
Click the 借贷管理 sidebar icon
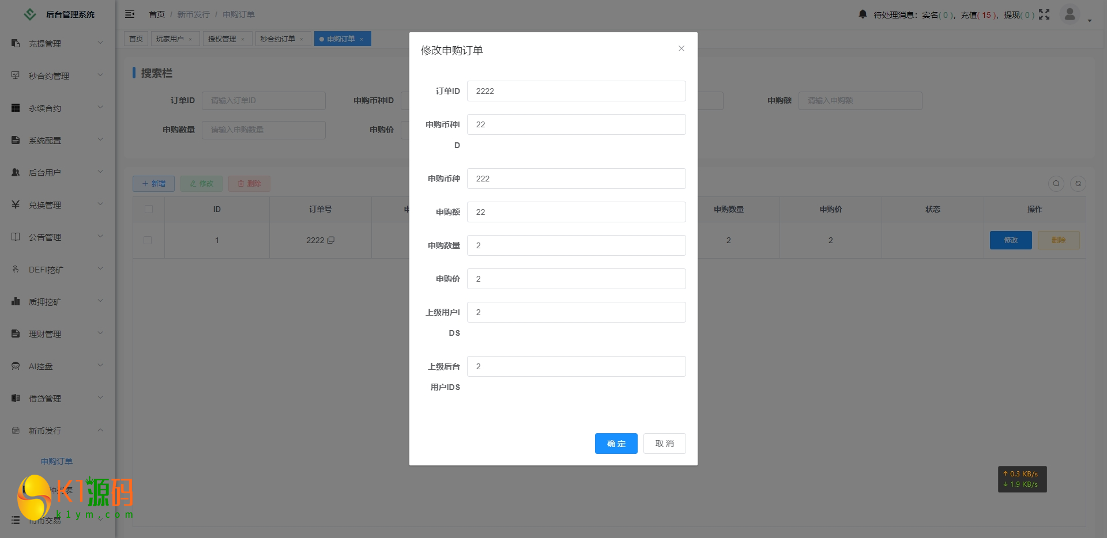coord(16,398)
